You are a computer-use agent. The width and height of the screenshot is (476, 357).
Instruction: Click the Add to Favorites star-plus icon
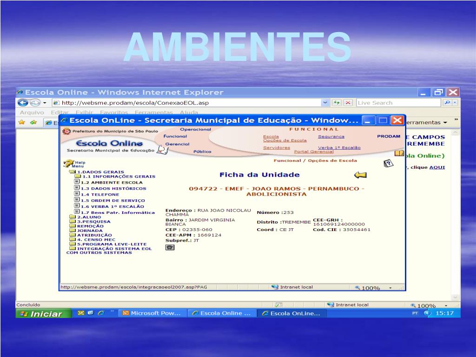click(x=33, y=122)
